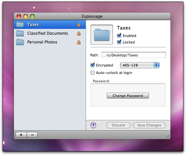Click the Classified Documents folder icon
186x155 pixels.
click(20, 33)
